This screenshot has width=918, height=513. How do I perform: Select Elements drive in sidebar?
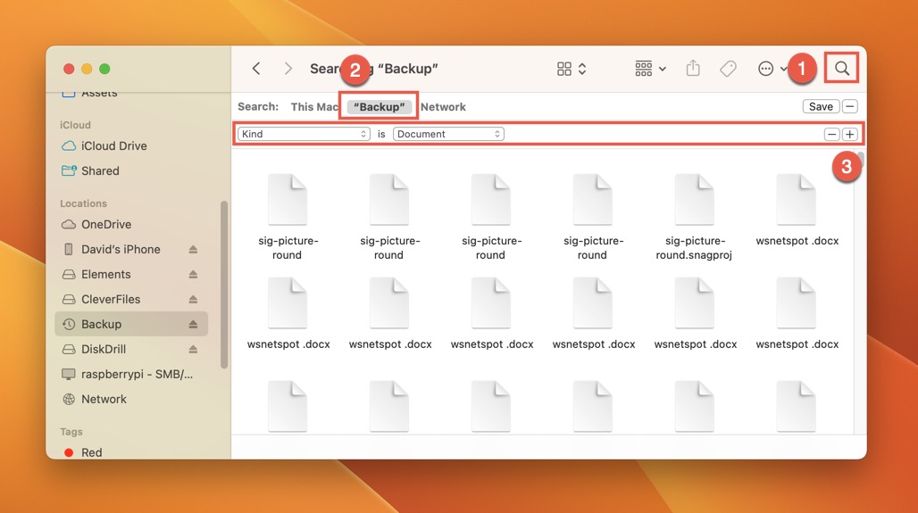coord(106,274)
